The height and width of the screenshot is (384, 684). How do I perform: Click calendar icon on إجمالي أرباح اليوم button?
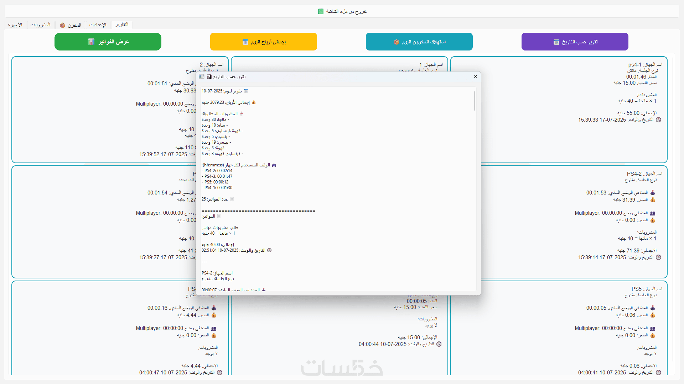pos(245,42)
